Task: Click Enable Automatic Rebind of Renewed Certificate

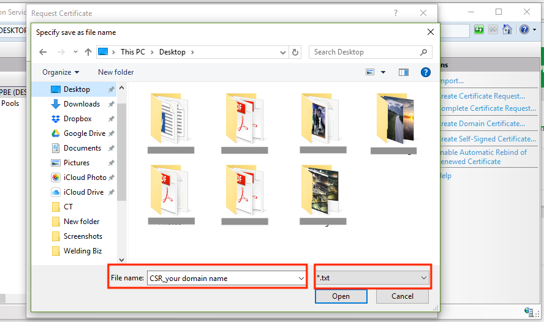Action: (483, 157)
